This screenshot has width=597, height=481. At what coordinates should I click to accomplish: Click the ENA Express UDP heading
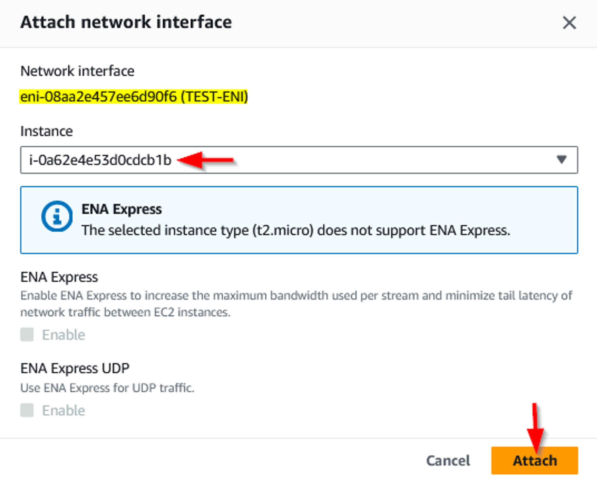point(75,368)
